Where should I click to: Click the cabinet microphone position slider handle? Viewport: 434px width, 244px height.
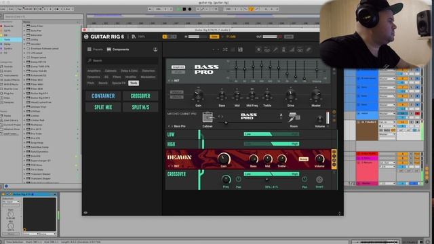226,123
